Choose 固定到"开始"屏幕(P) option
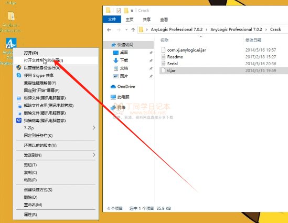Viewport: 288px width, 223px height. (x=56, y=90)
